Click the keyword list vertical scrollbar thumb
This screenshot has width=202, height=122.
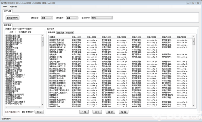tap(42, 42)
